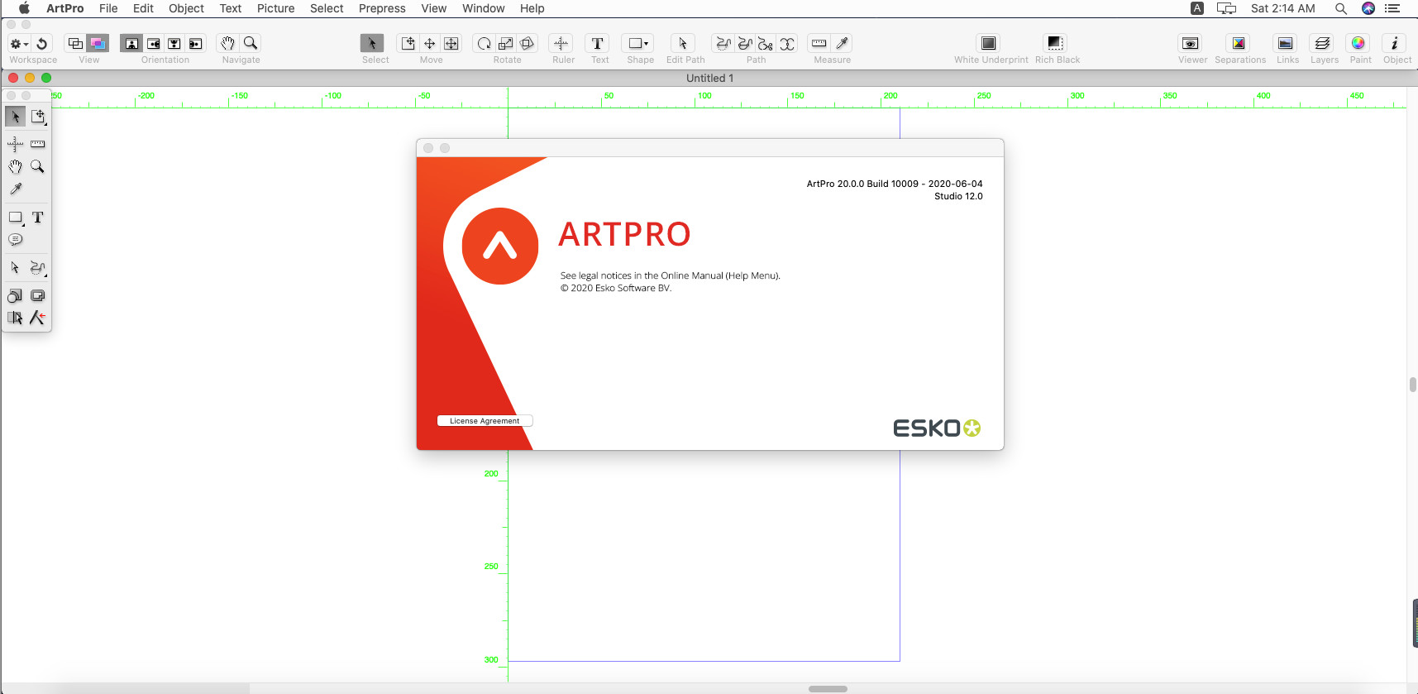Open the Window menu
The width and height of the screenshot is (1418, 694).
tap(483, 8)
